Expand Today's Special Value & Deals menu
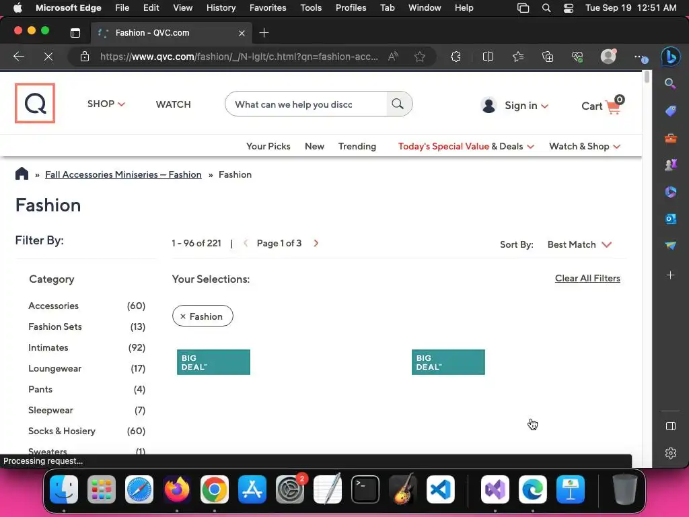Image resolution: width=689 pixels, height=517 pixels. [466, 146]
